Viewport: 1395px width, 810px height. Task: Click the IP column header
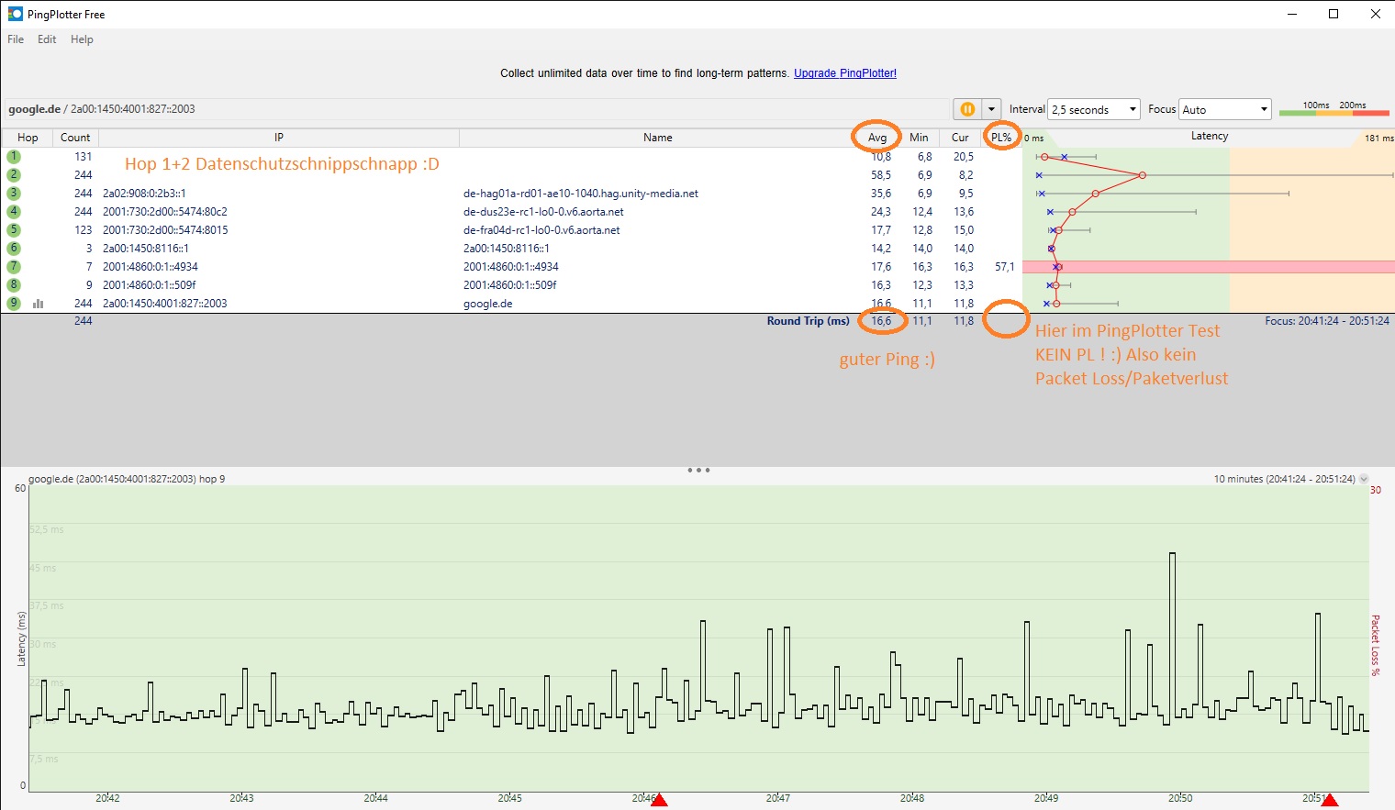[x=279, y=138]
